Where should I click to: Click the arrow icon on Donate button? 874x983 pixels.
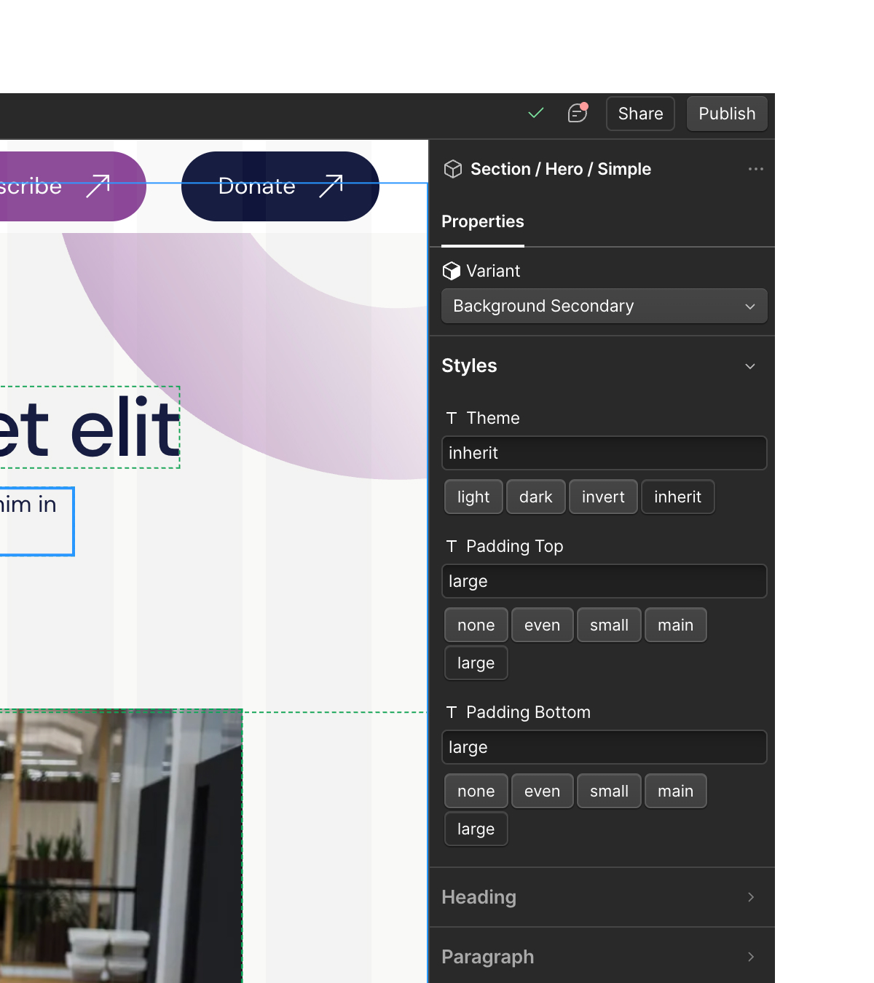click(331, 186)
